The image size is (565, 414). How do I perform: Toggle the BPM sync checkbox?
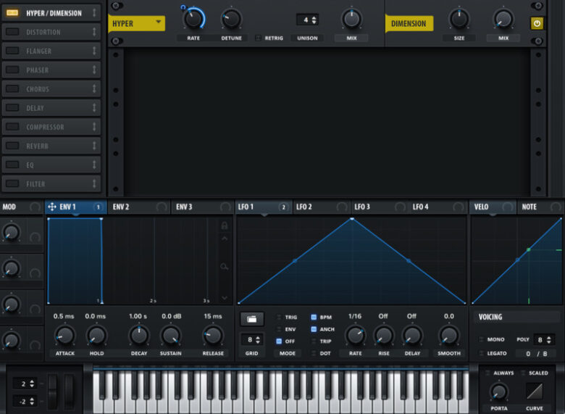[314, 317]
